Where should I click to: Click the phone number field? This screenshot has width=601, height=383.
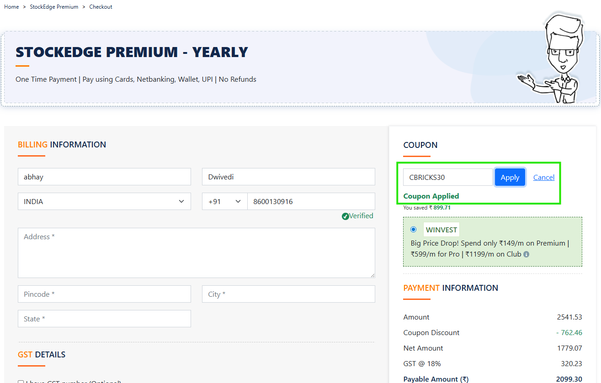click(311, 201)
